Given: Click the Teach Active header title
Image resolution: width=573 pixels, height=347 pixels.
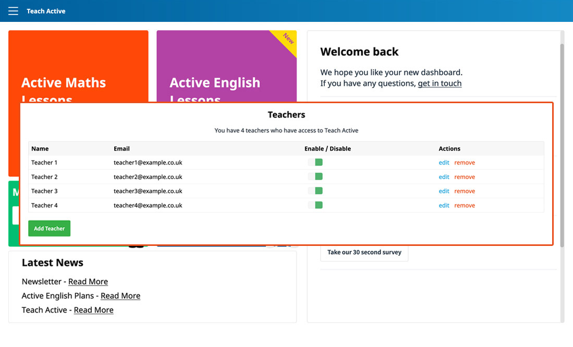Looking at the screenshot, I should pos(46,11).
